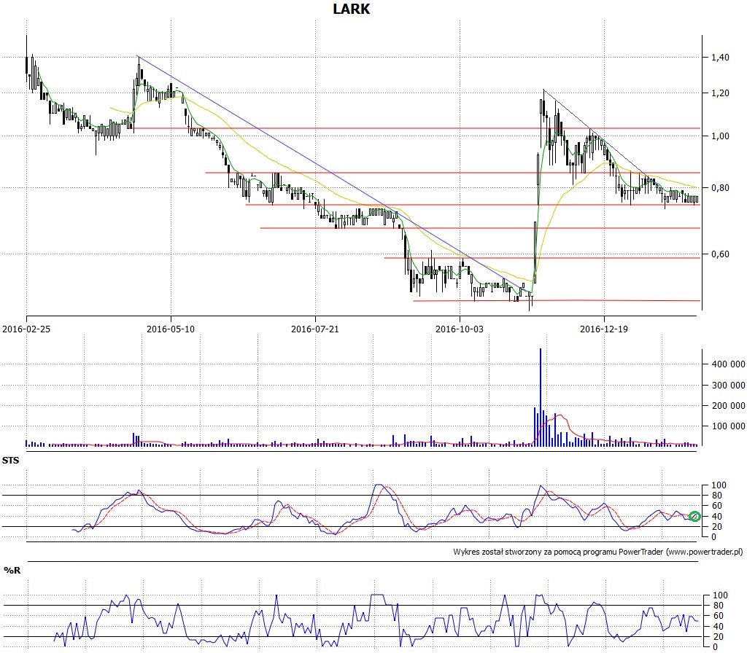The width and height of the screenshot is (747, 653).
Task: Click the LARK chart title
Action: (x=351, y=9)
